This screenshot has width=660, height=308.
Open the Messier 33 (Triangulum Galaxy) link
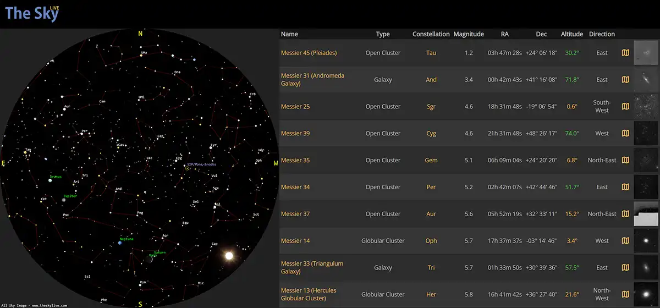point(312,267)
